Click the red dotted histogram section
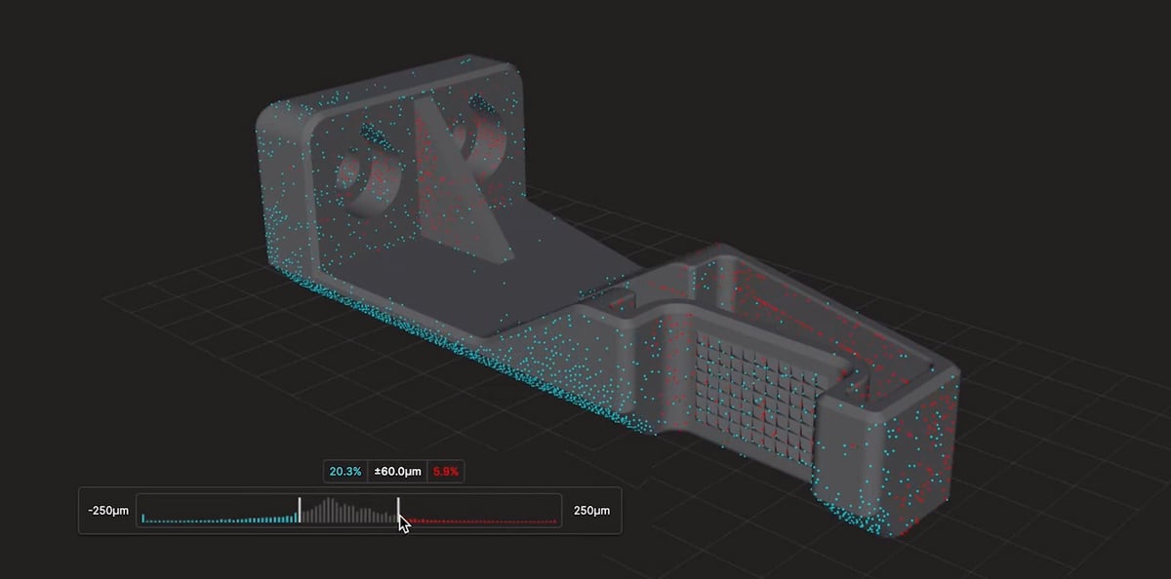This screenshot has height=579, width=1171. coord(480,522)
